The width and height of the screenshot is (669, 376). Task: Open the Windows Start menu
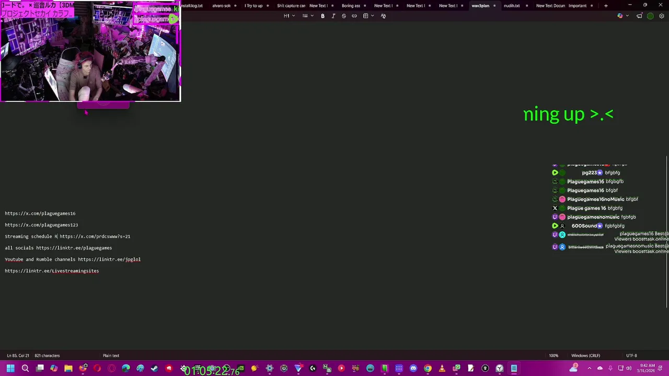click(10, 369)
